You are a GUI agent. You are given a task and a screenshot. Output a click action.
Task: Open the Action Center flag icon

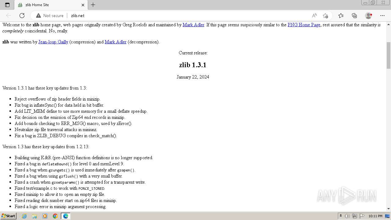tap(362, 216)
